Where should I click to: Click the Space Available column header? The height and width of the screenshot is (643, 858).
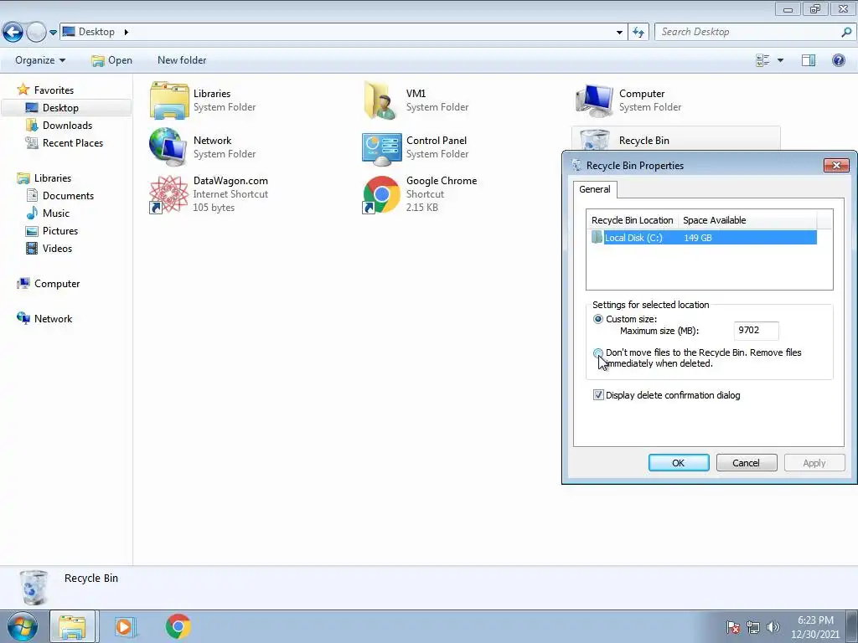[747, 220]
